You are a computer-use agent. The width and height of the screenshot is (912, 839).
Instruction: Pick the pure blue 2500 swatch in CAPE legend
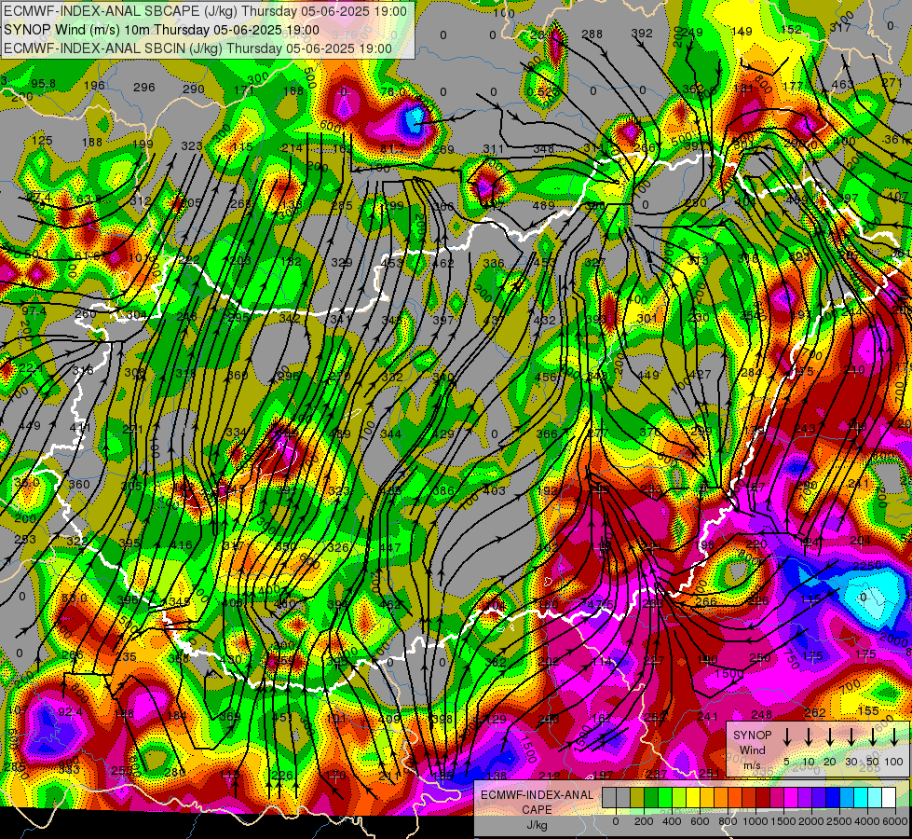[832, 798]
